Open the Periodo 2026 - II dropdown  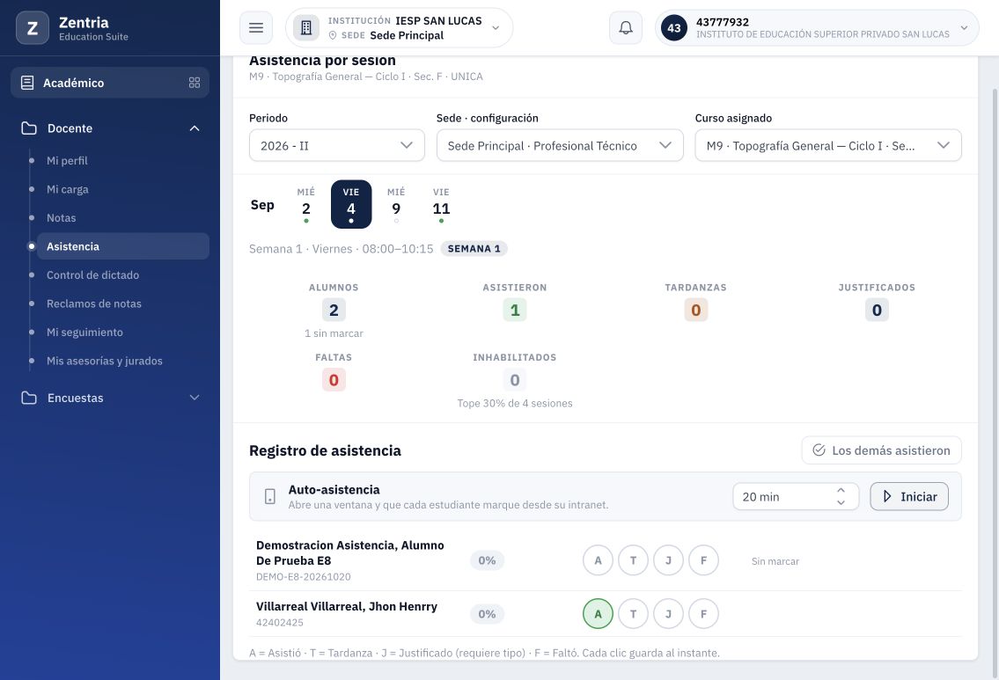[337, 145]
